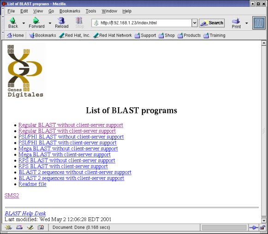Open Mail from the status bar icon

pyautogui.click(x=19, y=228)
